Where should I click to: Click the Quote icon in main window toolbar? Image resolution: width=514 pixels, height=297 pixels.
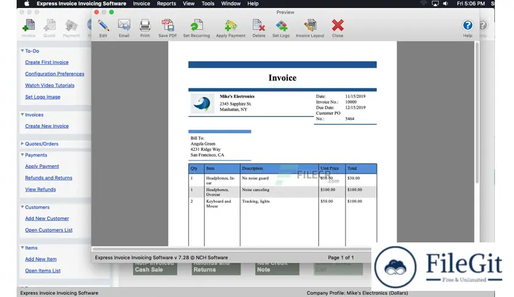pos(49,26)
